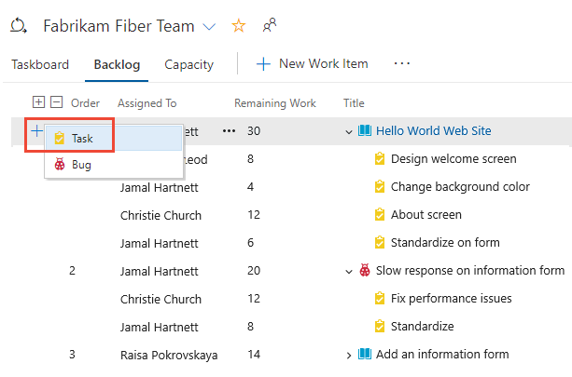Image resolution: width=572 pixels, height=377 pixels.
Task: Sort by the Remaining Work column header
Action: coord(274,103)
